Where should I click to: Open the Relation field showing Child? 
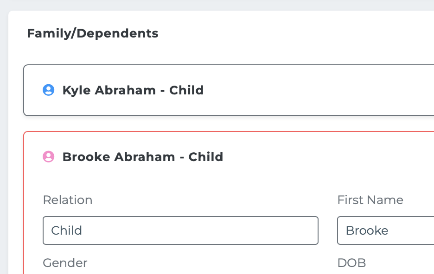point(180,230)
